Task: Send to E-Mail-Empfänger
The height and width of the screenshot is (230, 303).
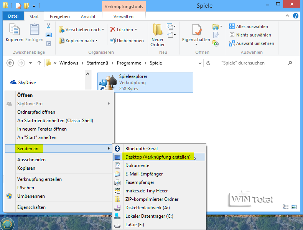Action: tap(159, 174)
